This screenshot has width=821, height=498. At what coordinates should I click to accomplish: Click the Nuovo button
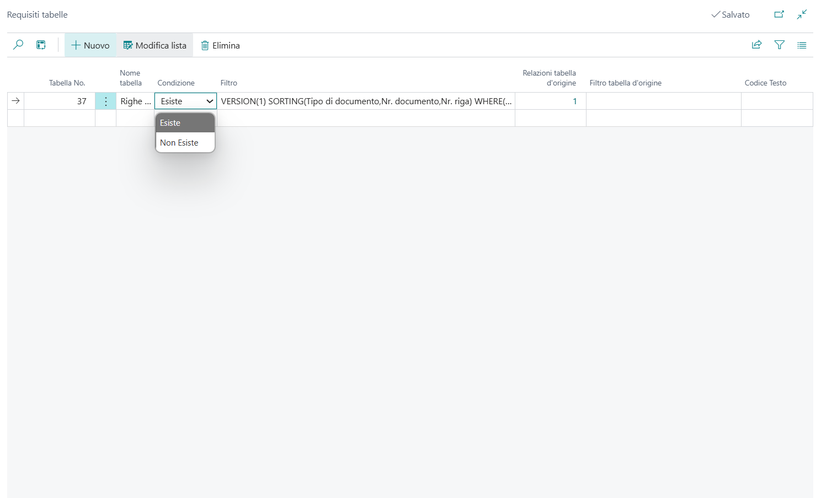point(90,45)
